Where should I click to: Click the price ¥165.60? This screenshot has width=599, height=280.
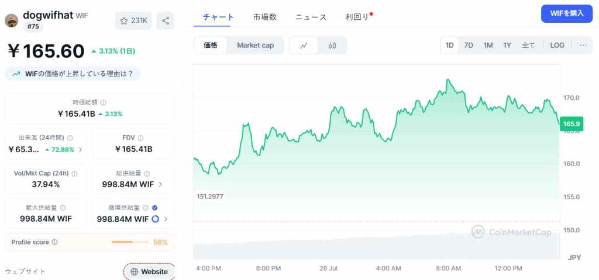tap(46, 51)
